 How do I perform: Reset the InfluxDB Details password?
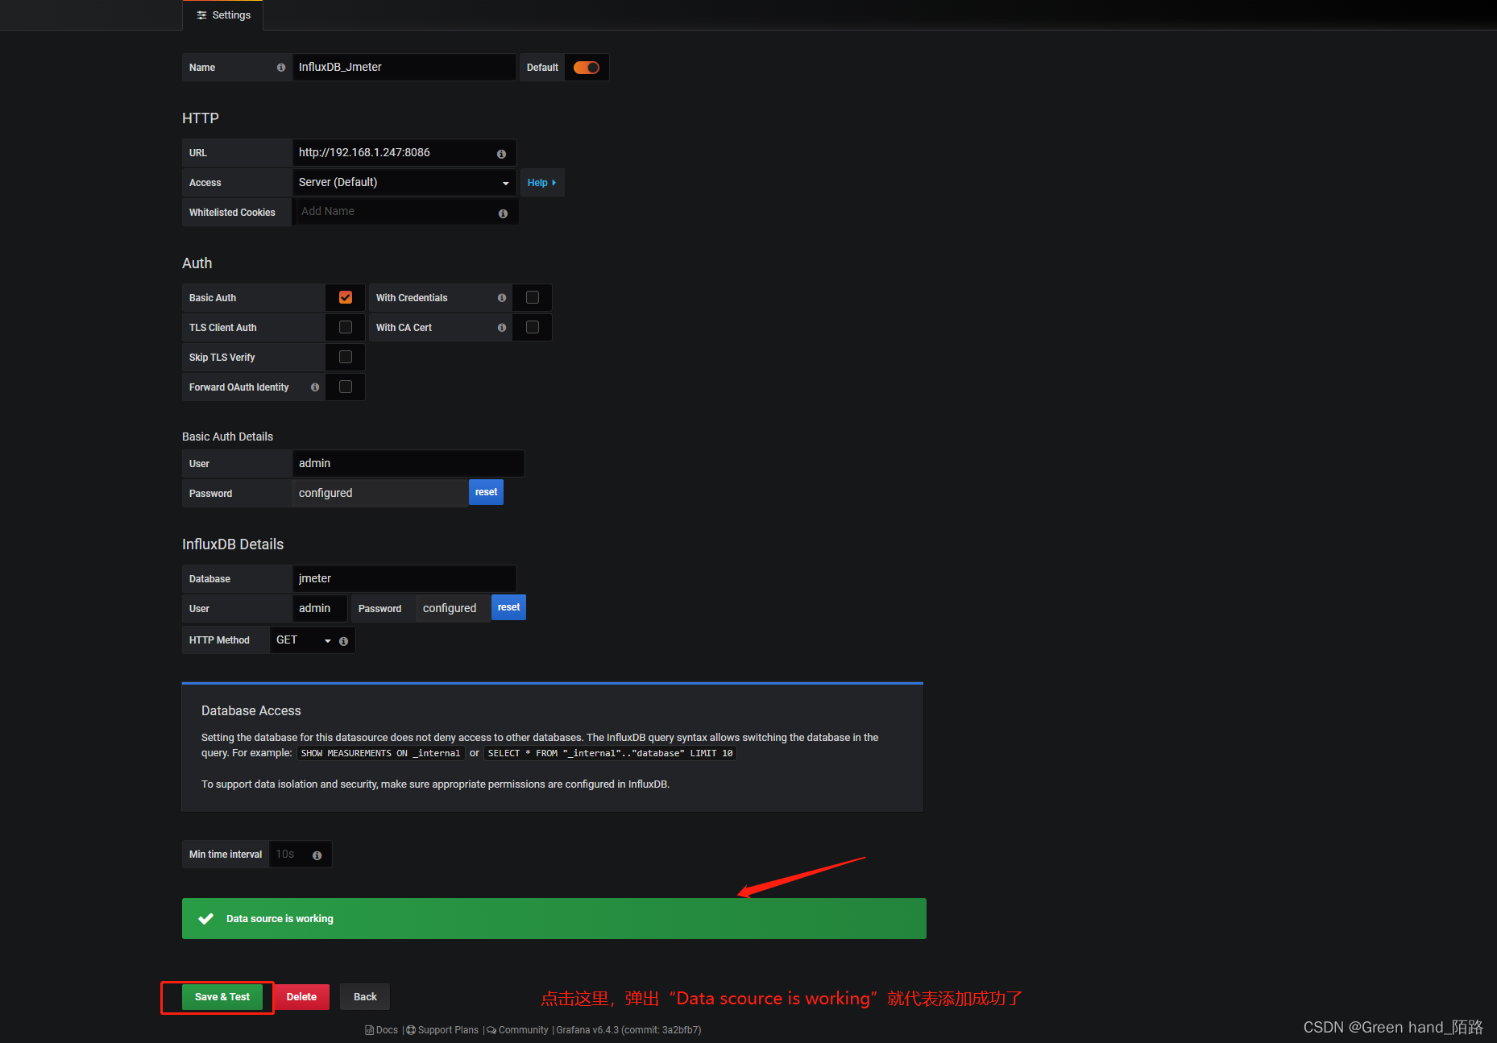pyautogui.click(x=508, y=607)
